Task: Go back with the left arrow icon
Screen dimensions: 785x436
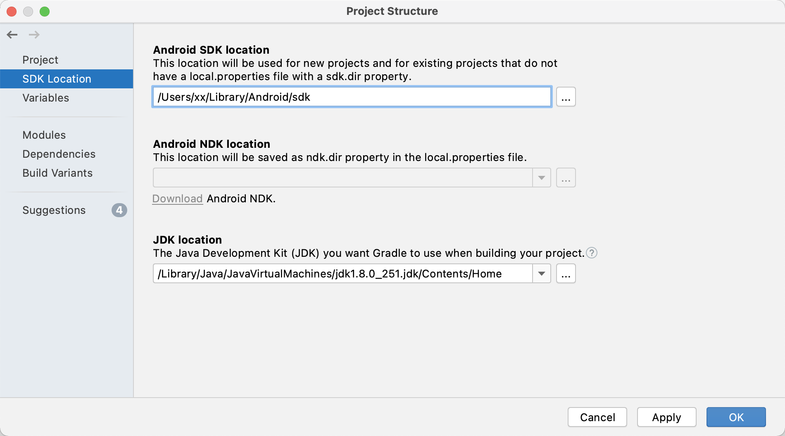Action: coord(12,35)
